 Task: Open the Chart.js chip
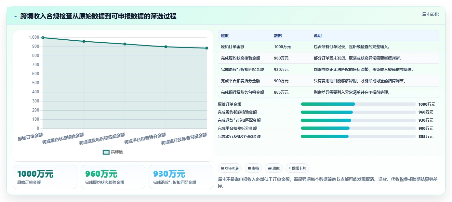coord(230,168)
